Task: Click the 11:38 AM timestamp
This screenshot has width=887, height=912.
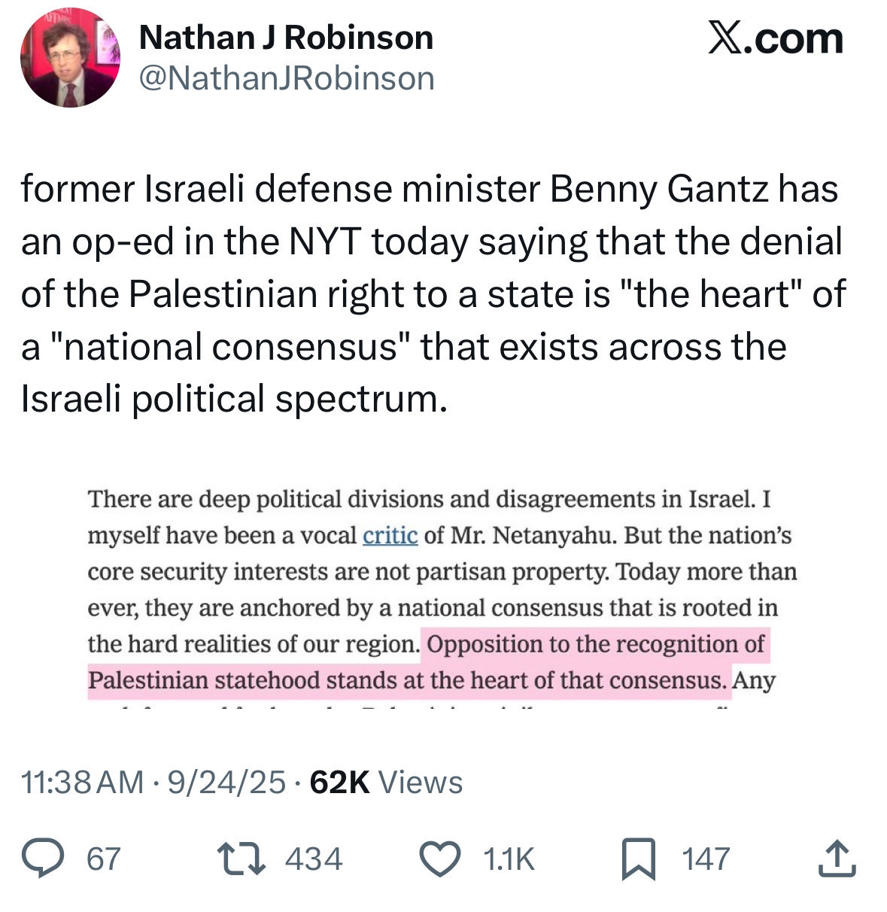Action: point(82,783)
